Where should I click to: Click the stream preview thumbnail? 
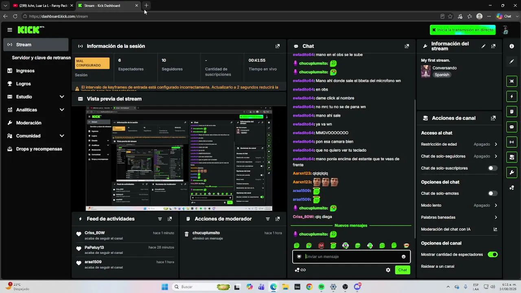179,159
